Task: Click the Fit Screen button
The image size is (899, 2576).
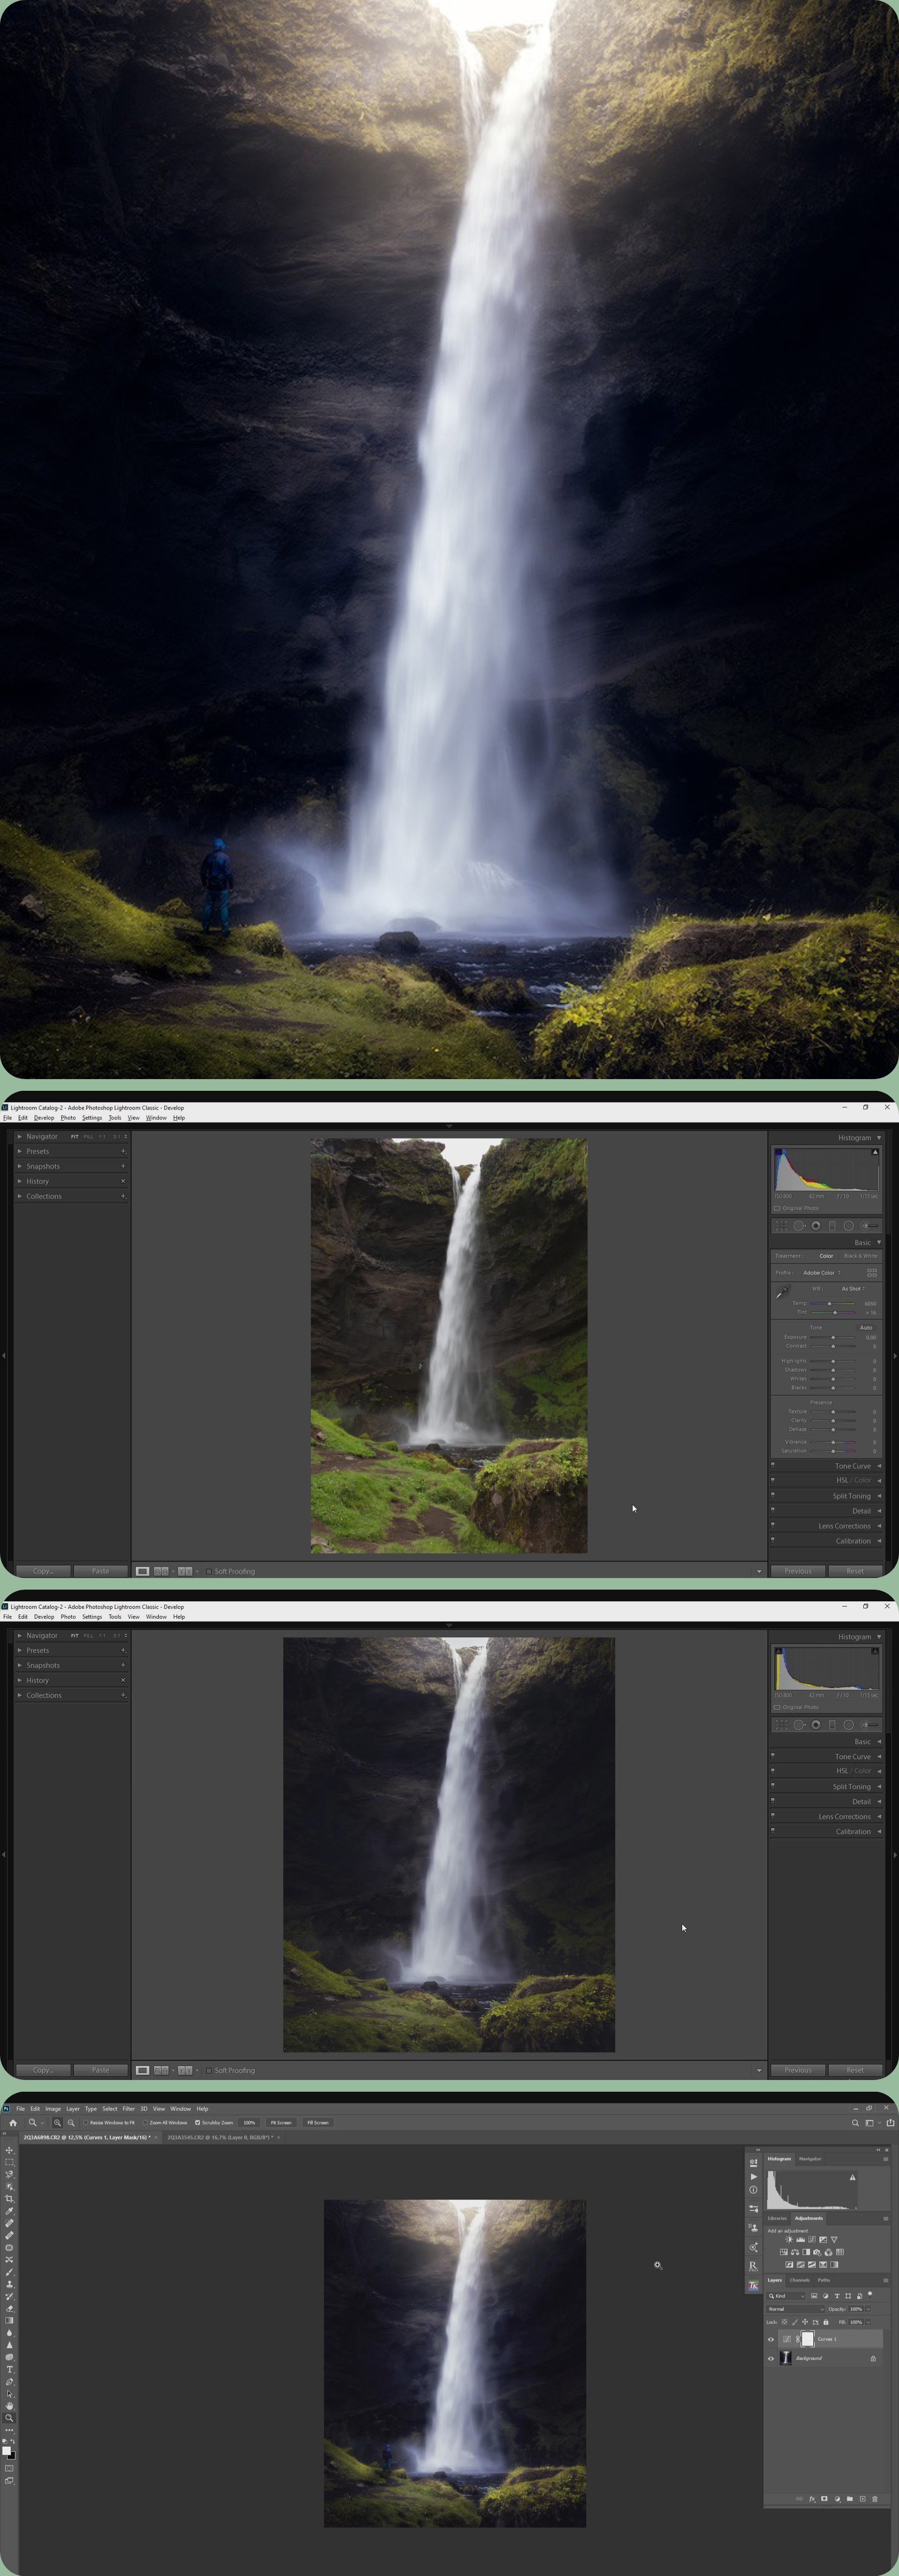Action: (281, 2122)
